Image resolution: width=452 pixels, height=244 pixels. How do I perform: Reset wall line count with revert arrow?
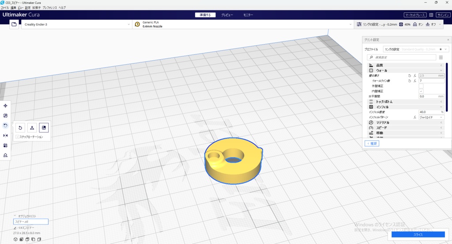tap(409, 81)
